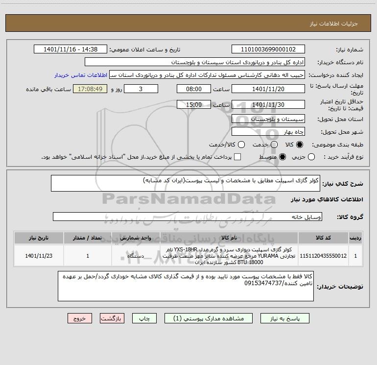The height and width of the screenshot is (365, 377).
Task: Click product code 1151120435550012 cell
Action: click(323, 256)
